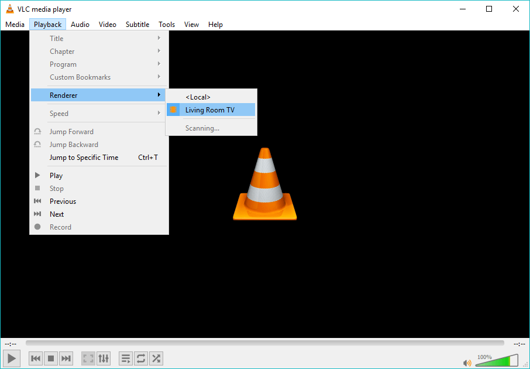Open extended settings equalizer icon
This screenshot has height=369, width=530.
click(x=103, y=358)
